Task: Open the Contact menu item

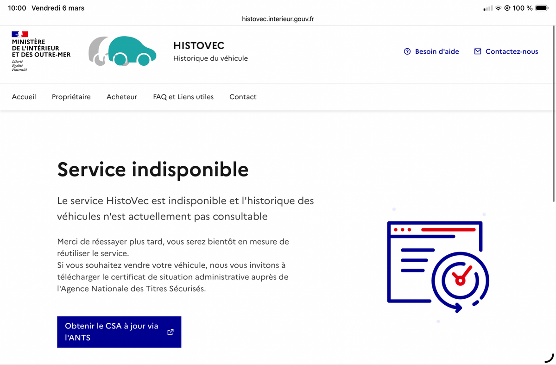Action: point(243,97)
